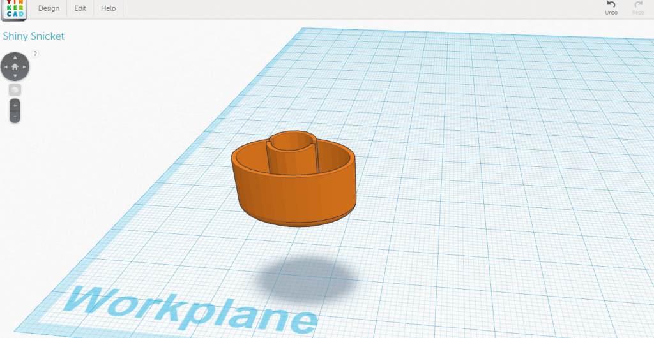
Task: Click the Tinkercad logo
Action: pos(15,9)
